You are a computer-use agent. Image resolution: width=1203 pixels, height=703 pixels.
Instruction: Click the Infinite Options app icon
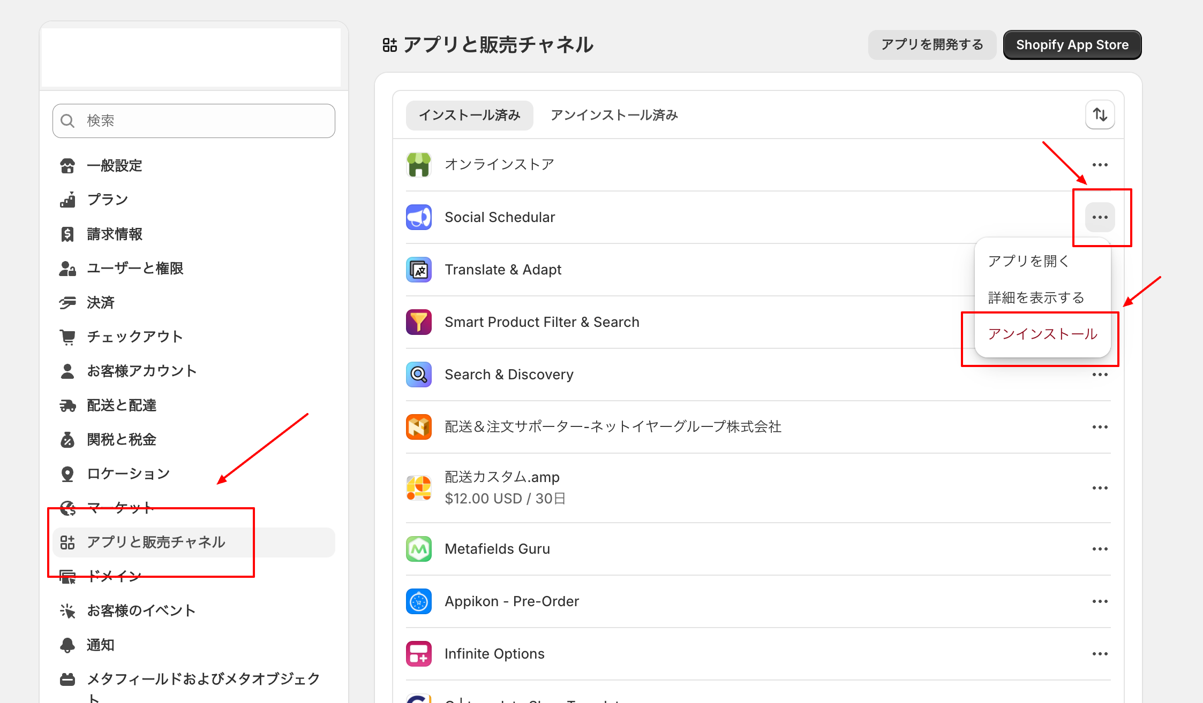(419, 654)
